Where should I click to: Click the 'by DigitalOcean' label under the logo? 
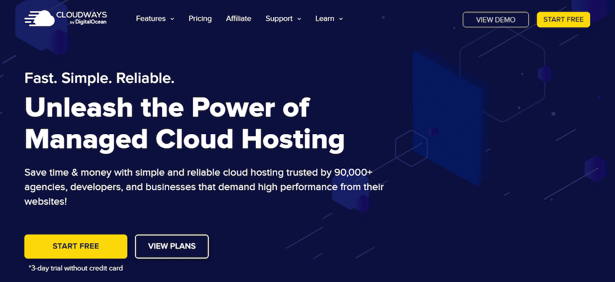(x=88, y=23)
